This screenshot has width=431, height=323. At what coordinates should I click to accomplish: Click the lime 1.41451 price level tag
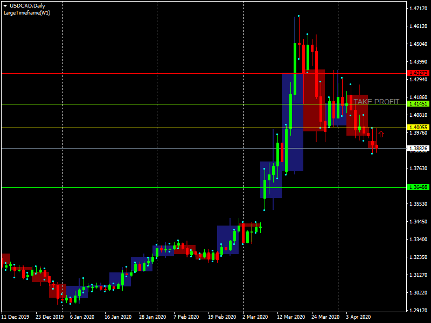coord(418,104)
